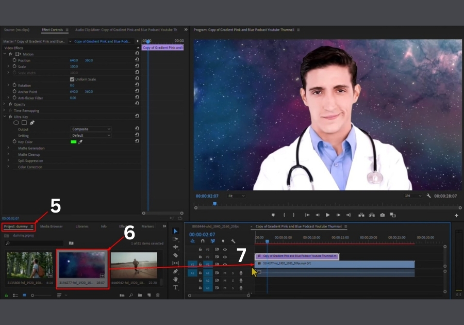Switch Project panel to list view
This screenshot has width=464, height=325.
[x=15, y=296]
